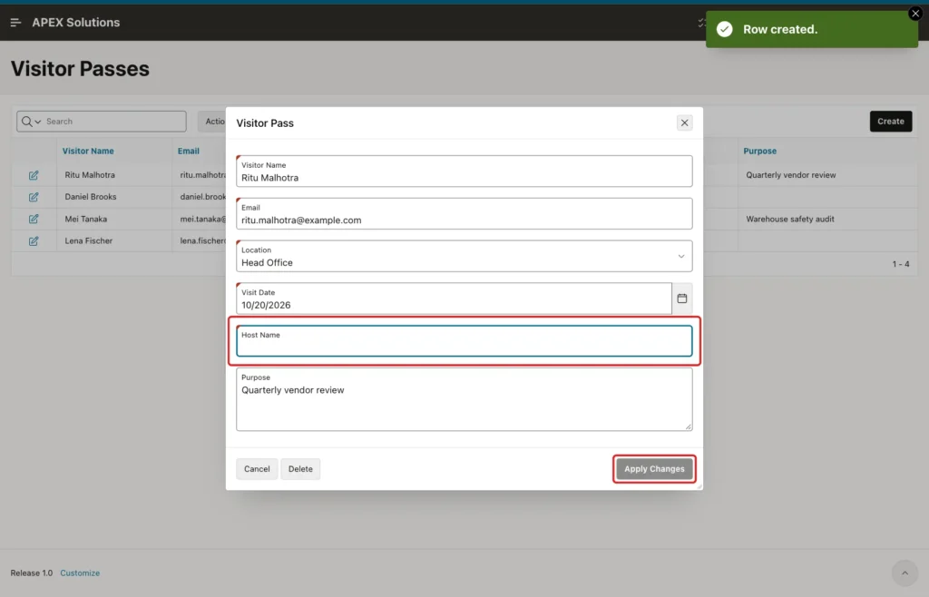Image resolution: width=929 pixels, height=597 pixels.
Task: Click the Visitor Pass dialog title
Action: point(265,123)
